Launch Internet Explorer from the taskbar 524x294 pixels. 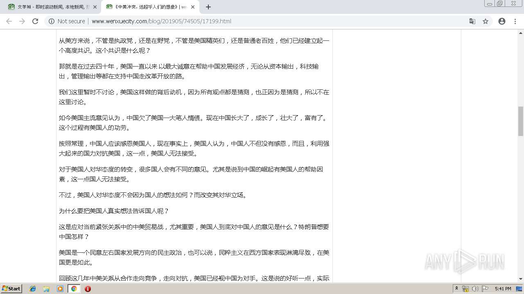33,289
